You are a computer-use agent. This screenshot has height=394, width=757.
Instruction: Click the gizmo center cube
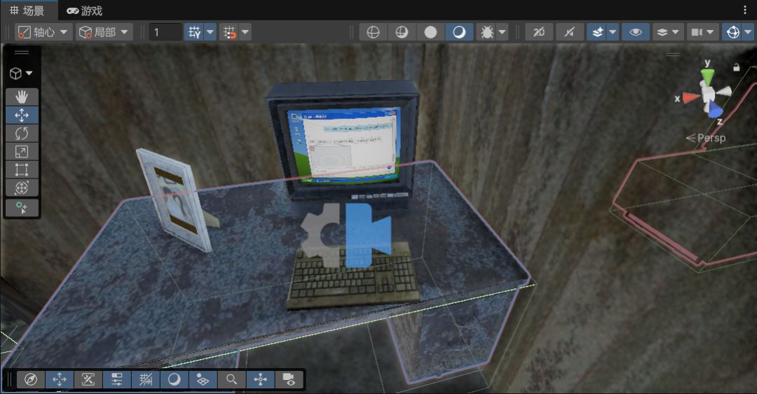point(708,94)
